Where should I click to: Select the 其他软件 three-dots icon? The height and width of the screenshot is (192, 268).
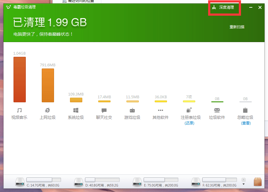(161, 110)
